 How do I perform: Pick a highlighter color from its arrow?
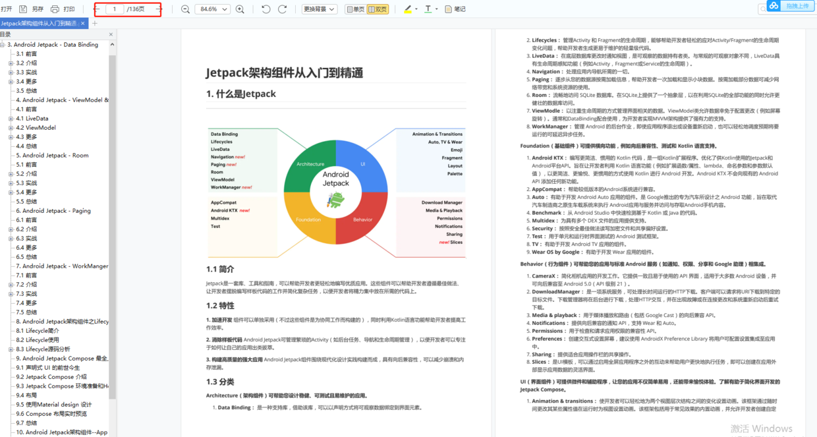click(x=416, y=9)
